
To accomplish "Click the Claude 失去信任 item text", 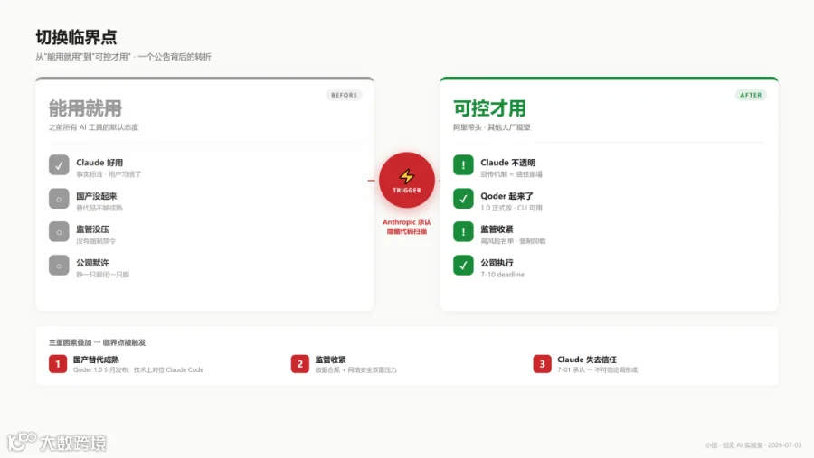I will (x=587, y=360).
